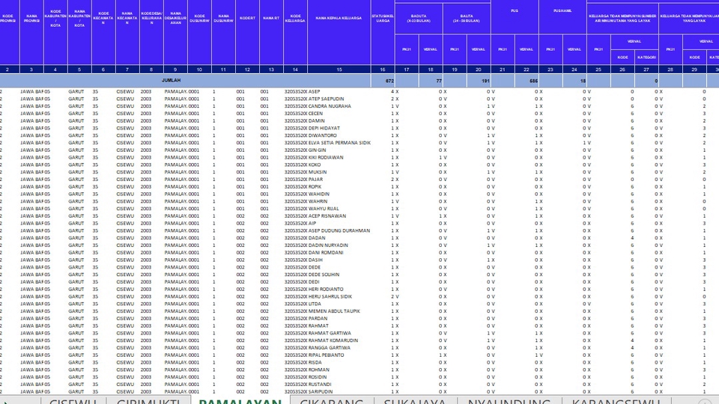This screenshot has height=404, width=719.
Task: Open the SUKAJAYA sheet tab
Action: tap(415, 400)
